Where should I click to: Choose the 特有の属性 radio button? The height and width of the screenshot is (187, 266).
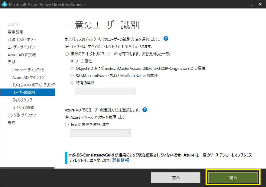coord(72,83)
